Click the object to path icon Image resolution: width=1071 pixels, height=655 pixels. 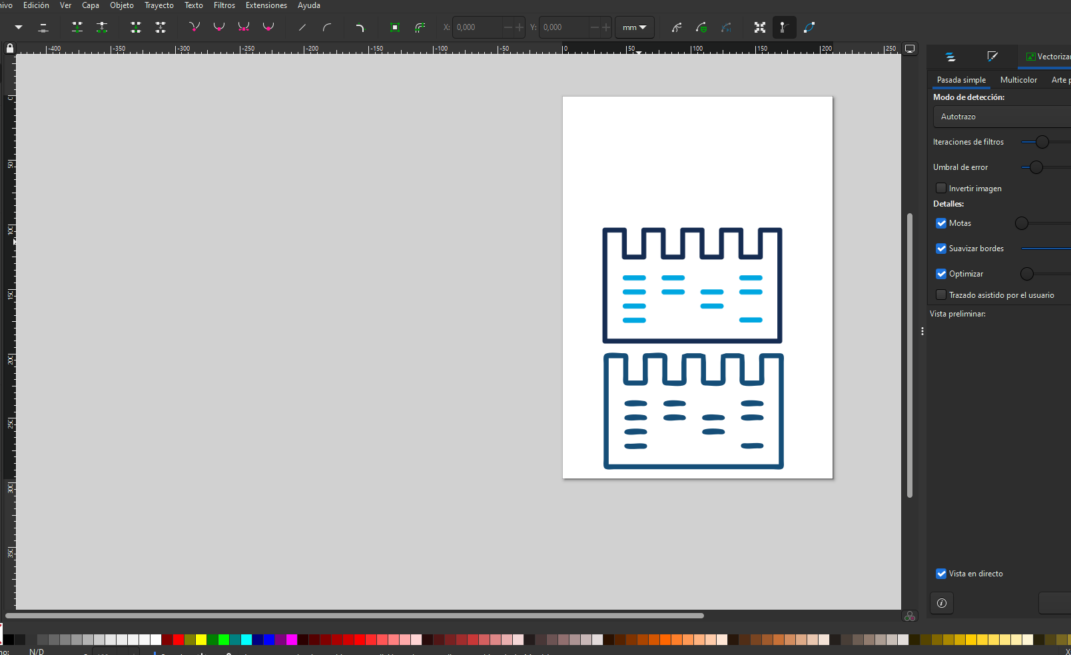point(395,27)
